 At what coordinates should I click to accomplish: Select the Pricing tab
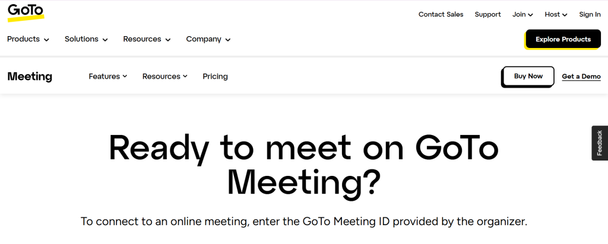tap(215, 76)
